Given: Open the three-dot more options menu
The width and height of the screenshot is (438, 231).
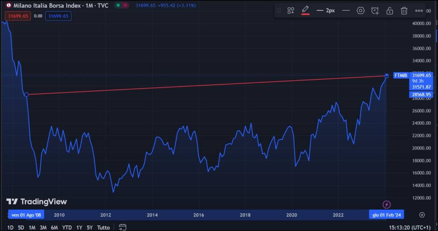Looking at the screenshot, I should click(x=419, y=11).
